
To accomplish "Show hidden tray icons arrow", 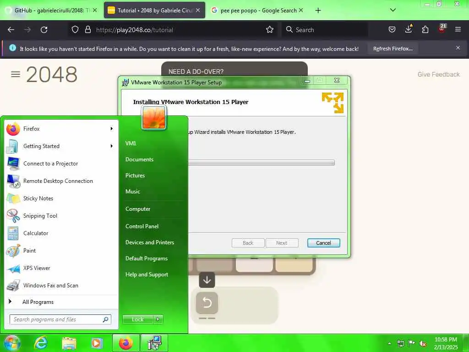I will pos(389,344).
